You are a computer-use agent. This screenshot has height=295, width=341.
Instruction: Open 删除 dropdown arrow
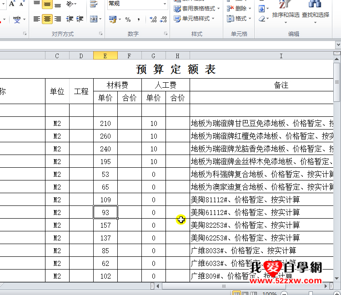[x=250, y=9]
